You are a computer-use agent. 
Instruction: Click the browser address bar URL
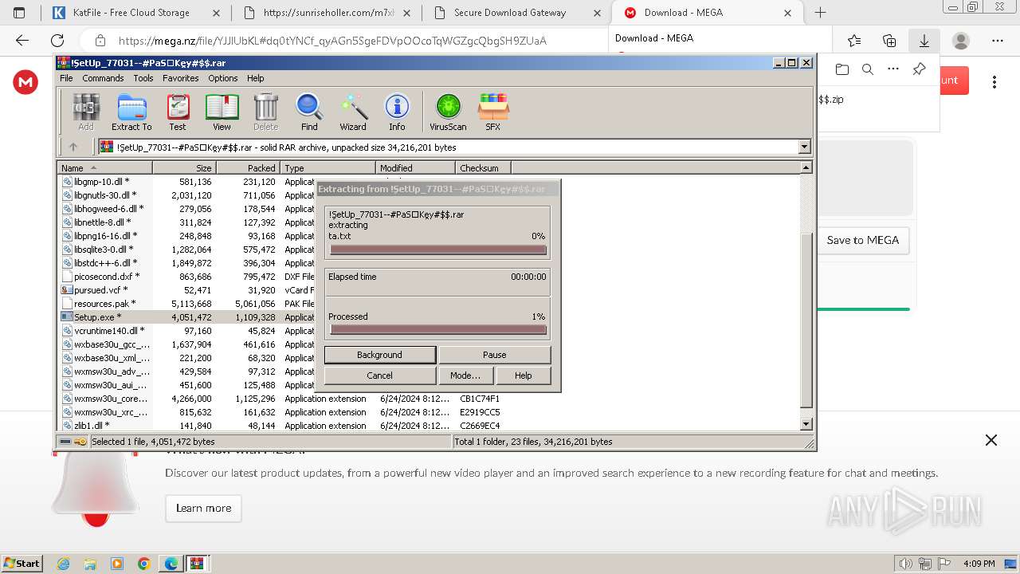pos(332,41)
